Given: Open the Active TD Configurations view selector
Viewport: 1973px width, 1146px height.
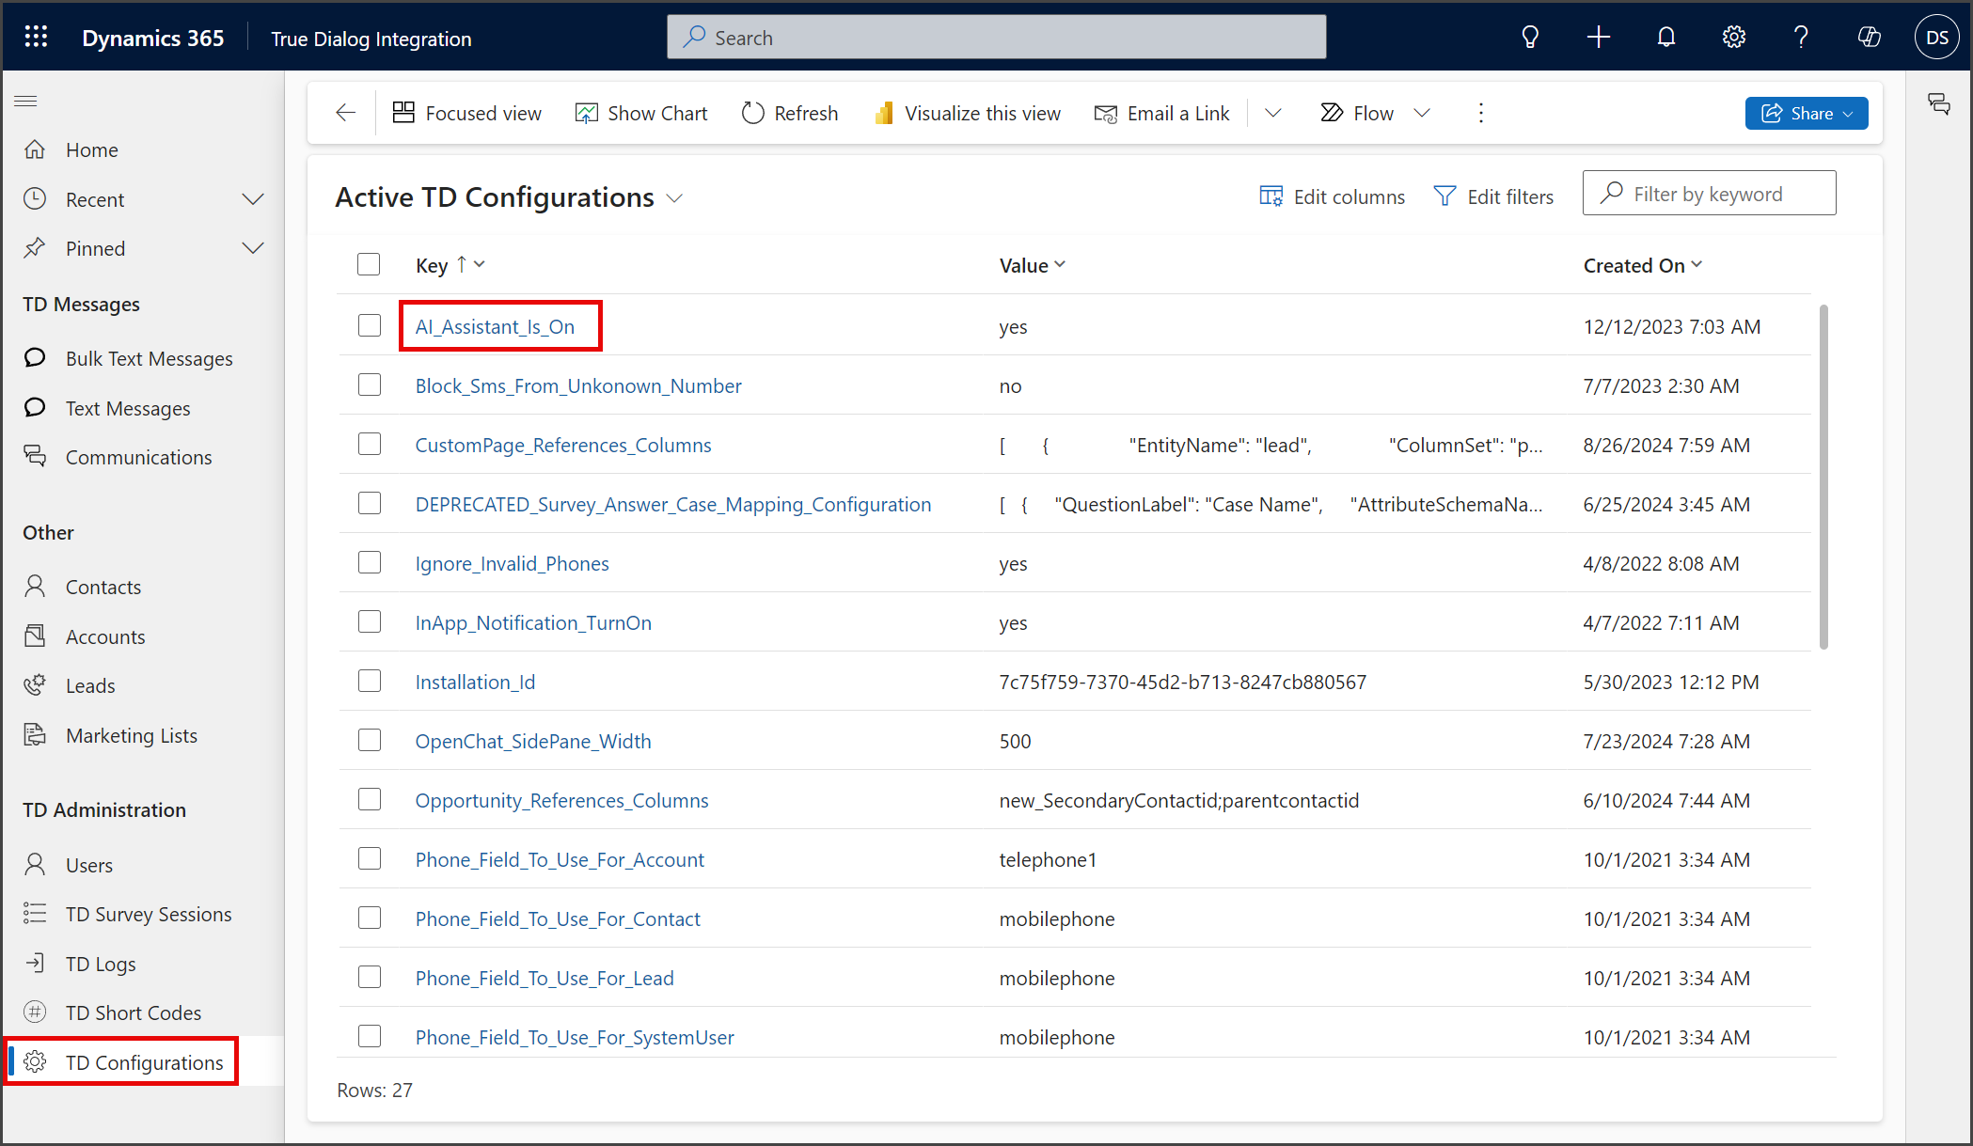Looking at the screenshot, I should click(x=674, y=198).
